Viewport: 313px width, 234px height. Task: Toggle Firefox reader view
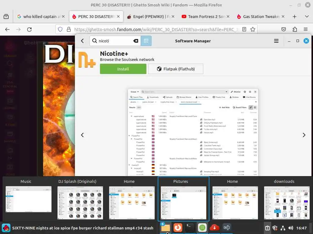click(x=244, y=30)
